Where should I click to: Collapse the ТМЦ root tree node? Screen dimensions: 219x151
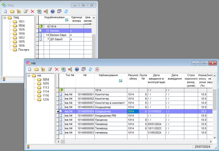(4, 18)
